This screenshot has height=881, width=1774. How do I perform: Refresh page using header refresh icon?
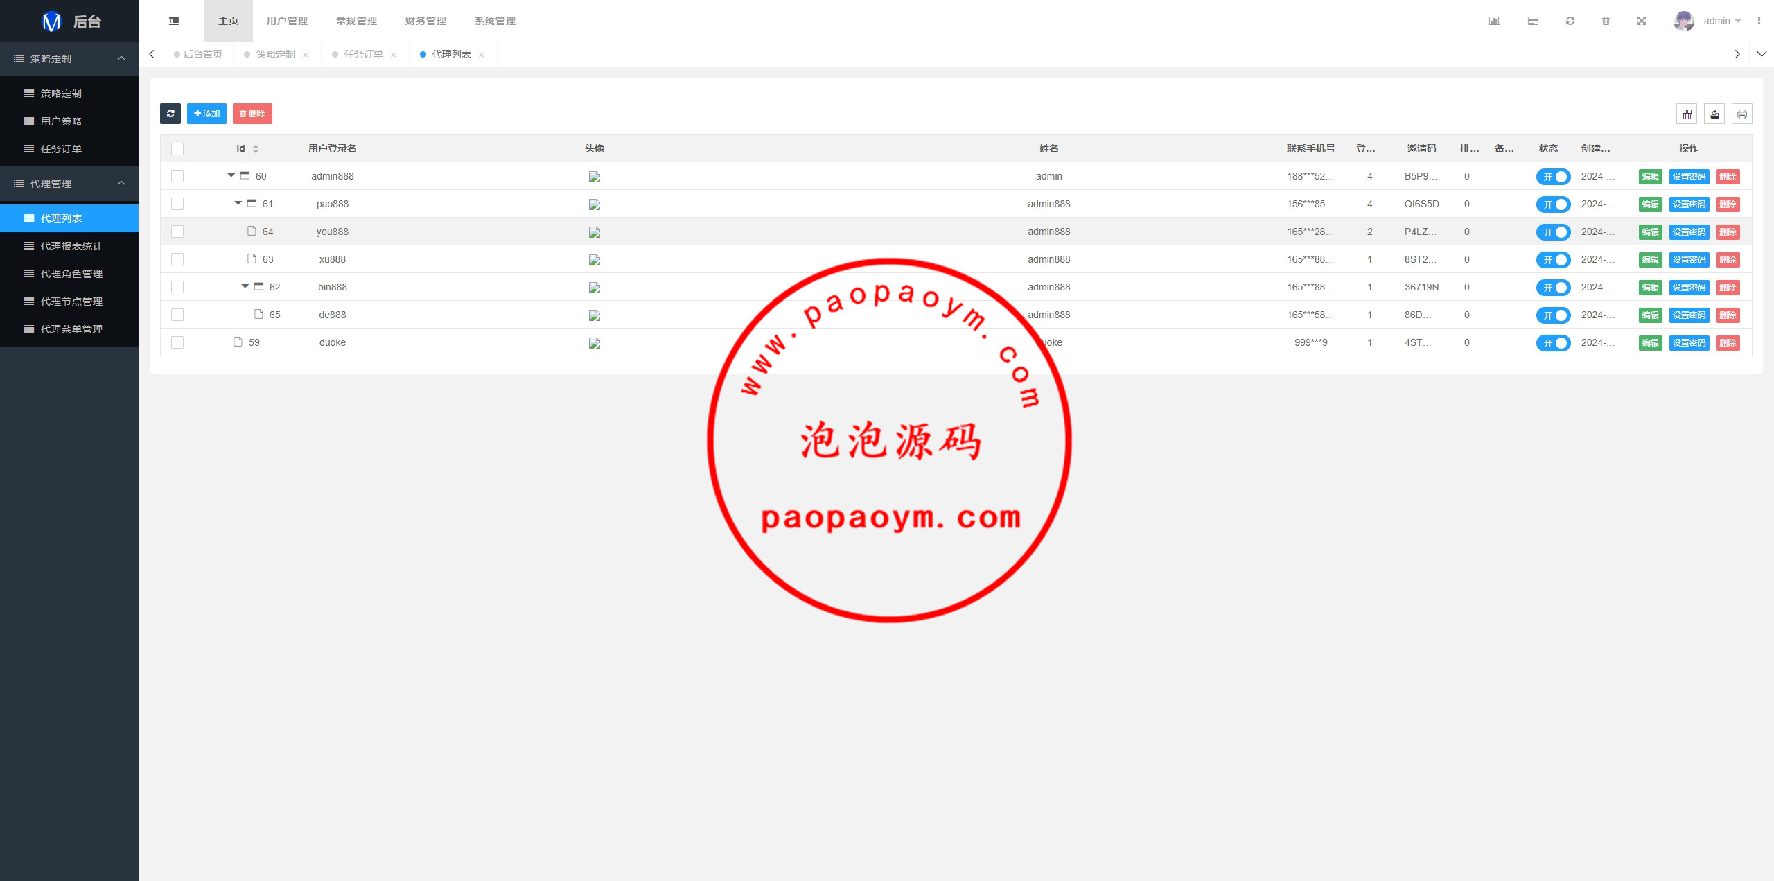(1570, 21)
